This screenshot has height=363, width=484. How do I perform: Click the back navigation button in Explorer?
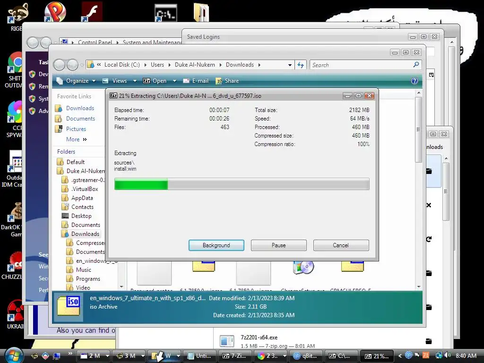coord(60,65)
